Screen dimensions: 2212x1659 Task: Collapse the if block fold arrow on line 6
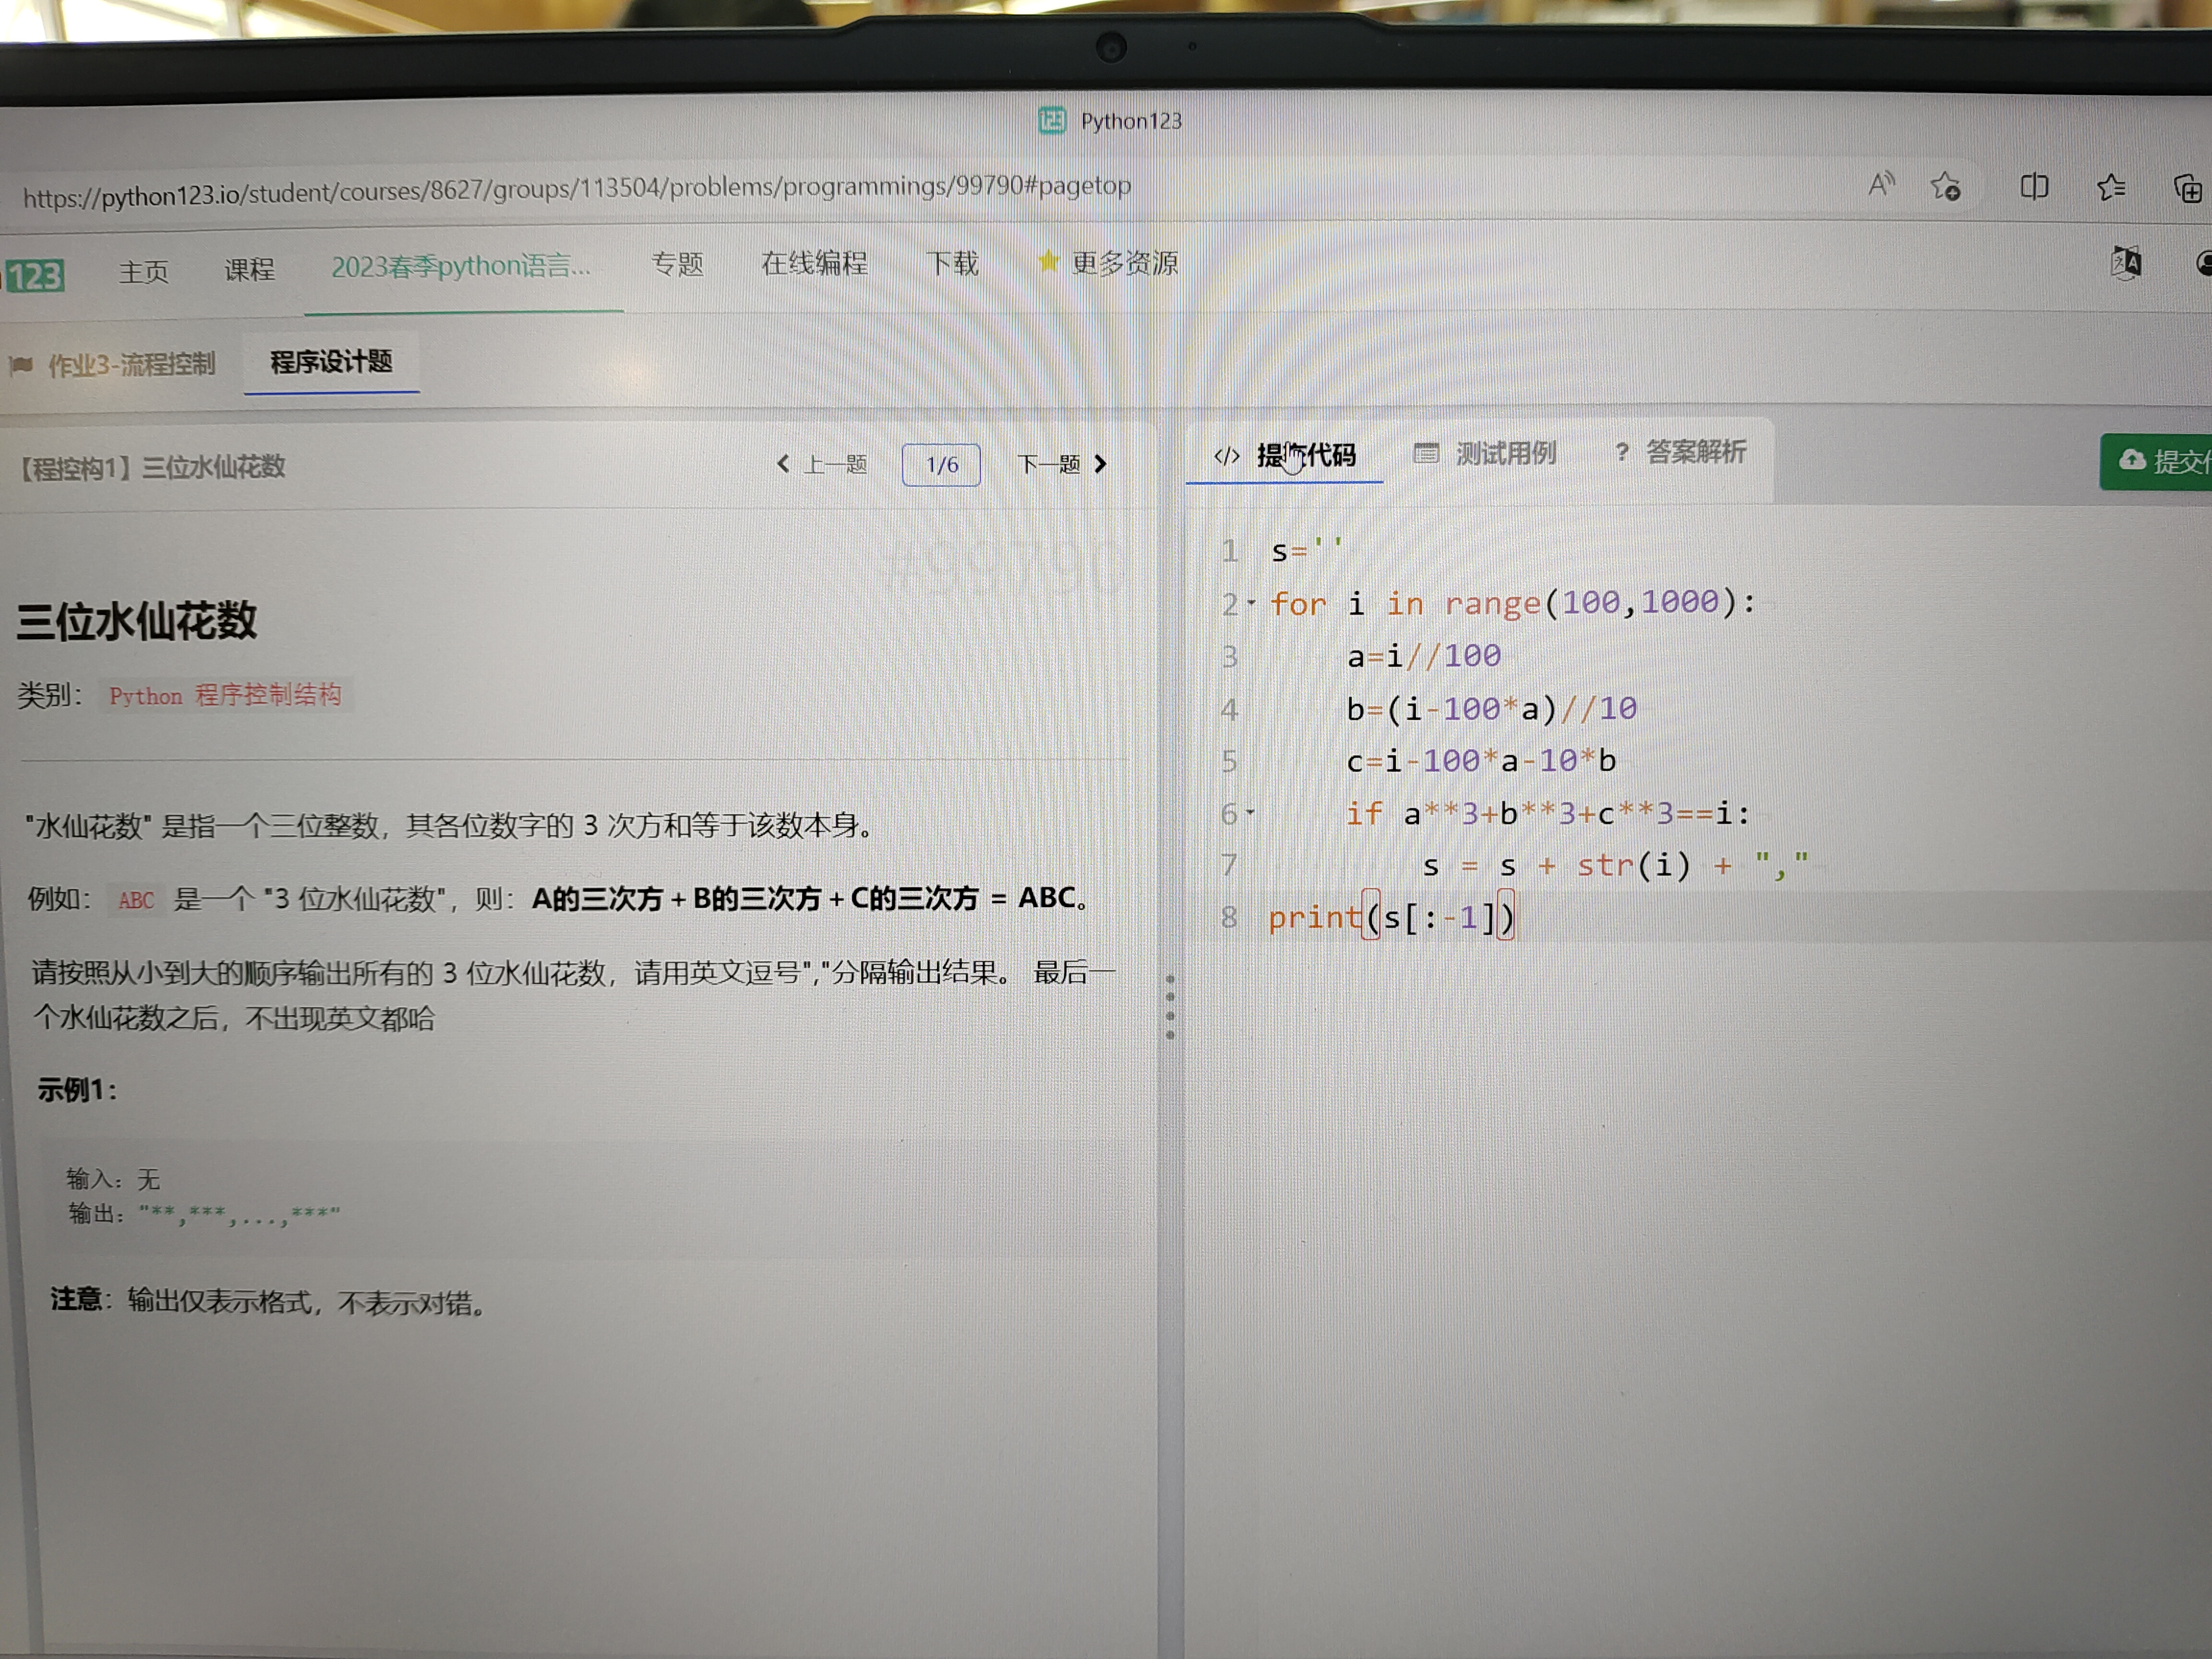tap(1250, 812)
